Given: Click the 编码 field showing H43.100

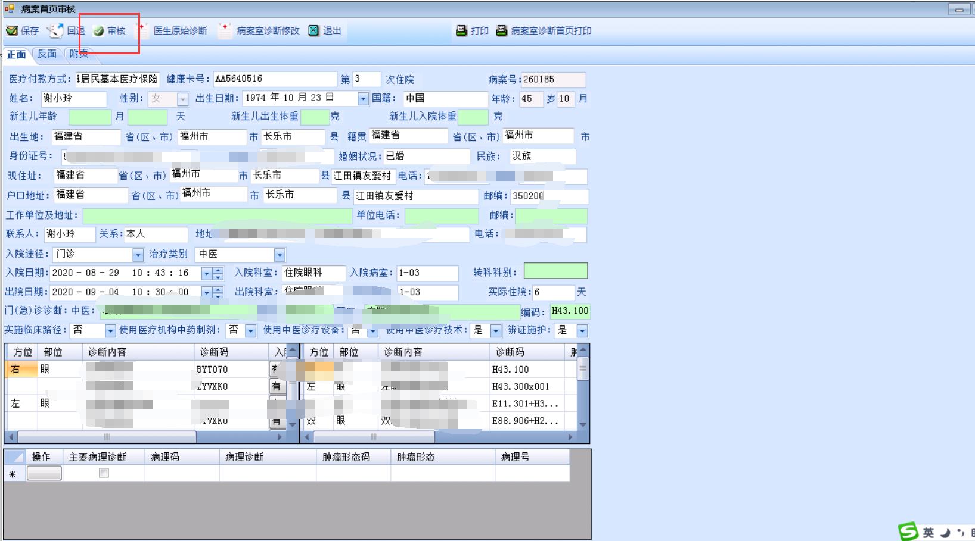Looking at the screenshot, I should coord(570,311).
